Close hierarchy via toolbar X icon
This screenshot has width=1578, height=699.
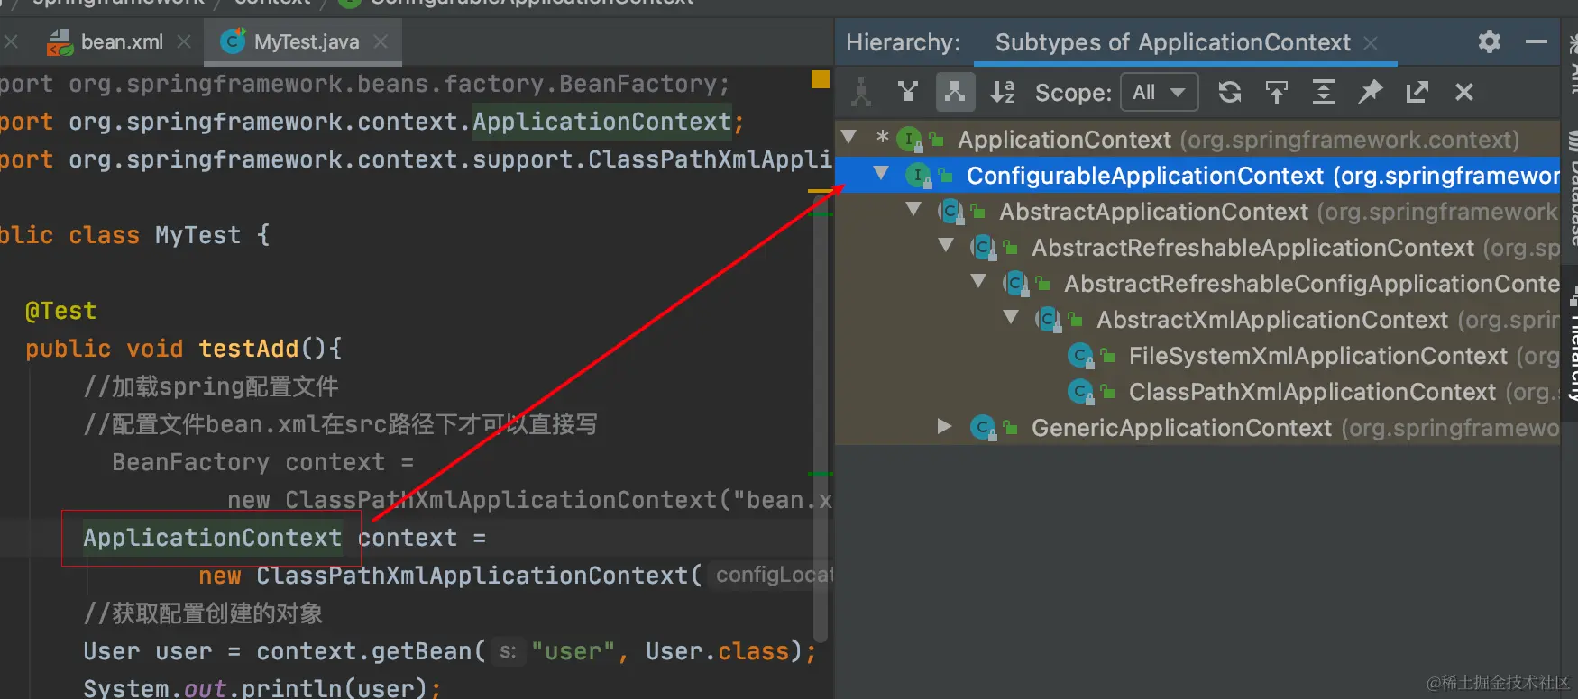pyautogui.click(x=1464, y=92)
